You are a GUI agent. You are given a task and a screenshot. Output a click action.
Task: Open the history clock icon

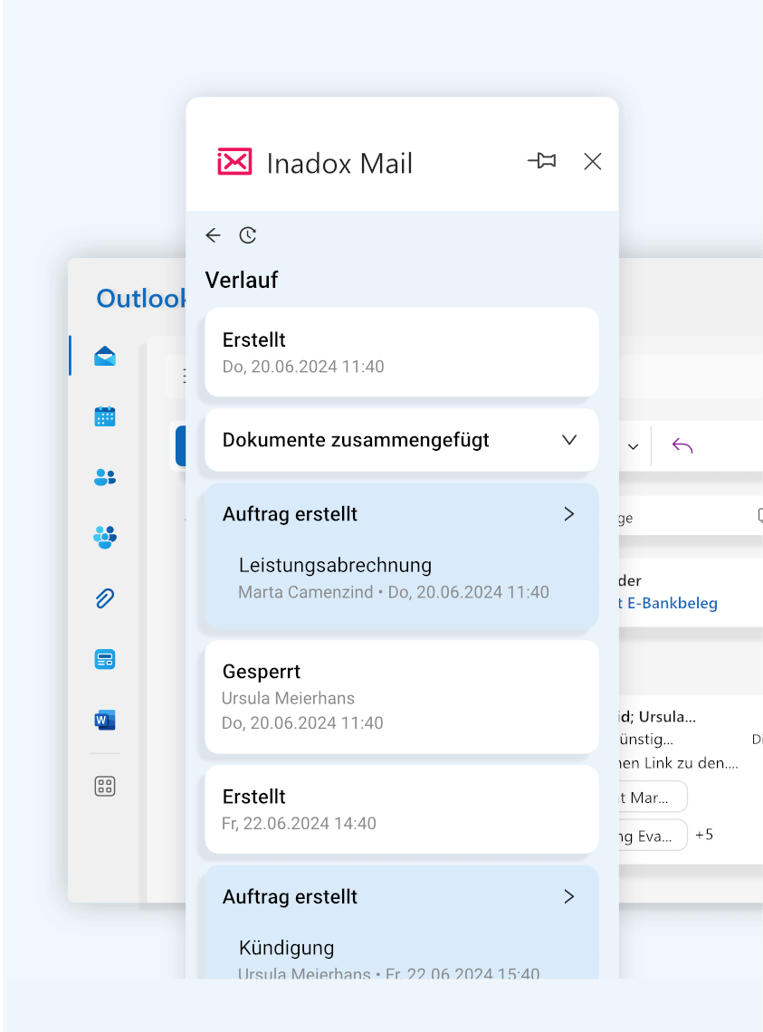[x=247, y=235]
